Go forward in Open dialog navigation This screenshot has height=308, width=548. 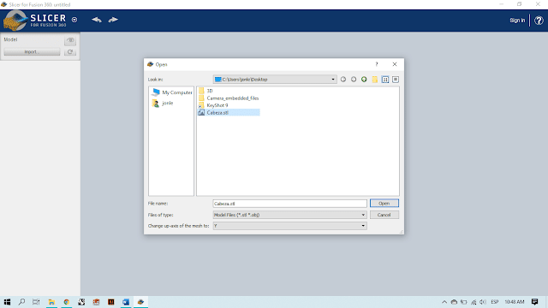354,80
